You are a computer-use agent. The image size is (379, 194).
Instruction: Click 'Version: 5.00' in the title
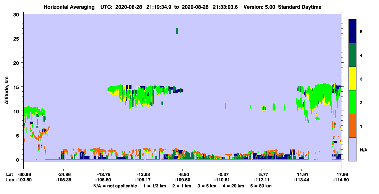pos(259,7)
